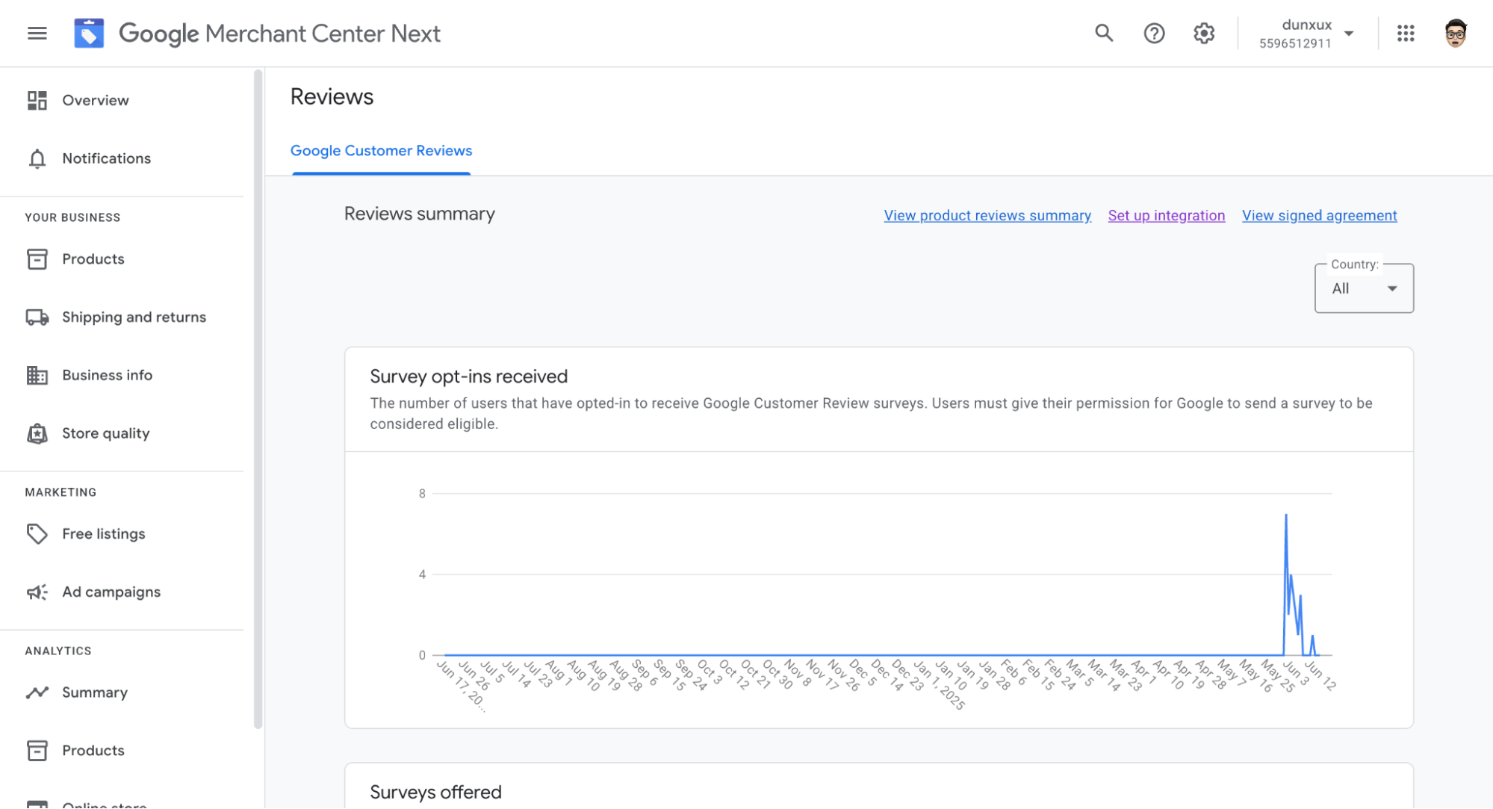The width and height of the screenshot is (1493, 809).
Task: Open the profile avatar menu
Action: (x=1455, y=33)
